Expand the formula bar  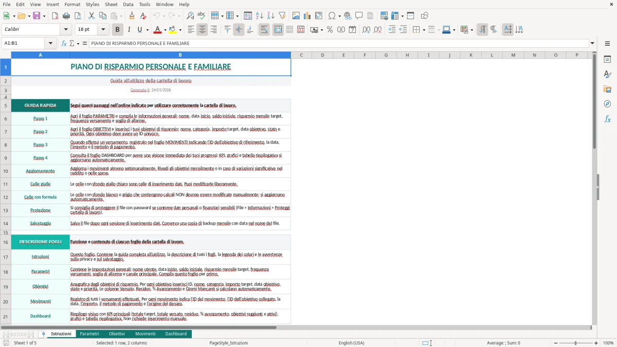click(x=592, y=43)
